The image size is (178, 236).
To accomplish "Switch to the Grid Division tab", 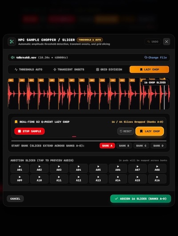I will [109, 70].
